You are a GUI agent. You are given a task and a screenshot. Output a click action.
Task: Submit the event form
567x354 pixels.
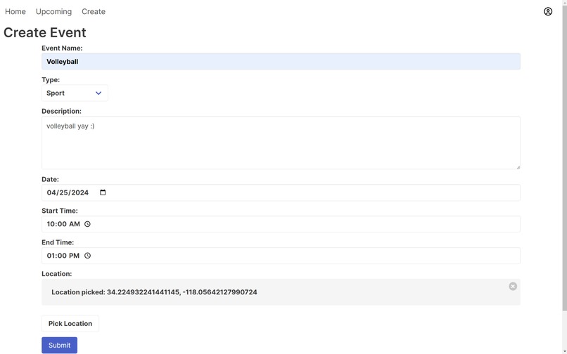pos(59,346)
